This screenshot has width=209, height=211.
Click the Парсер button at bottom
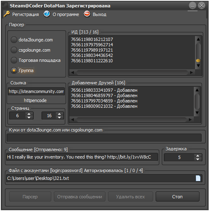(x=30, y=197)
